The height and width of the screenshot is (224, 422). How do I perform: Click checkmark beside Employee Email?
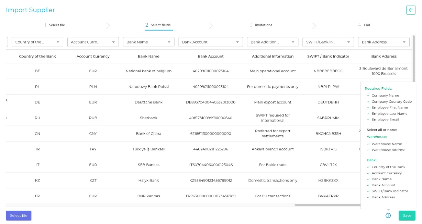point(368,120)
